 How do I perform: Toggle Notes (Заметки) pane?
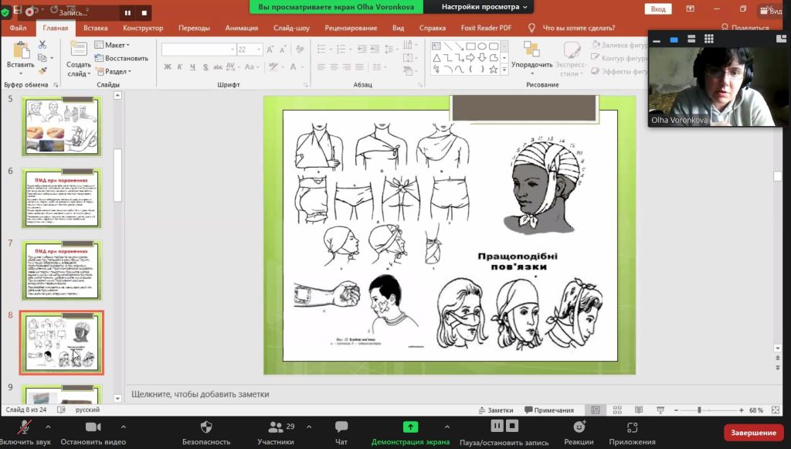[x=495, y=410]
